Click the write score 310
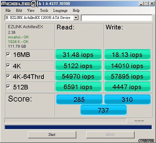Viewport: 156px width, 143px height. [x=127, y=99]
